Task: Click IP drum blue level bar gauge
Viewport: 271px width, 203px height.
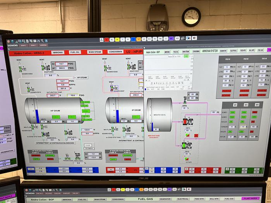Action: pyautogui.click(x=118, y=116)
